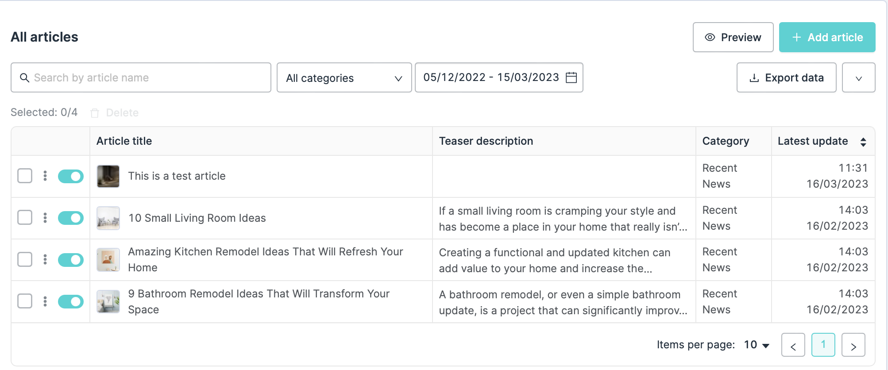888x370 pixels.
Task: Select the 9 Bathroom Remodel Ideas checkbox
Action: 25,301
